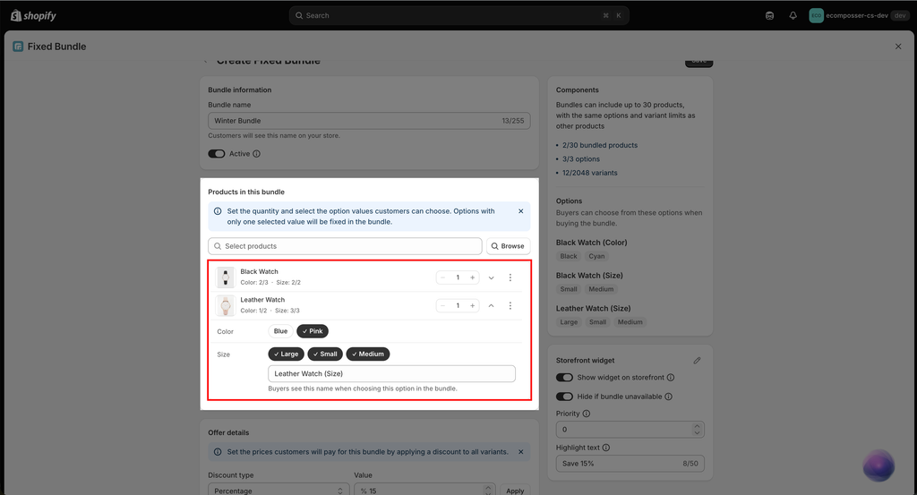Click the Priority number field
The width and height of the screenshot is (917, 495).
click(623, 430)
